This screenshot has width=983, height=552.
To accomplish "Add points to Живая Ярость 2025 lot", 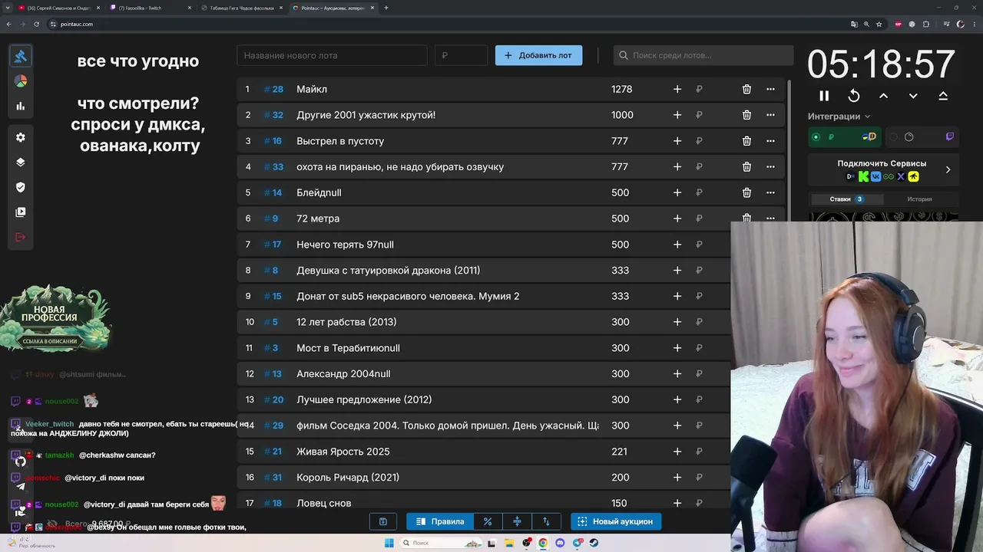I will tap(677, 452).
